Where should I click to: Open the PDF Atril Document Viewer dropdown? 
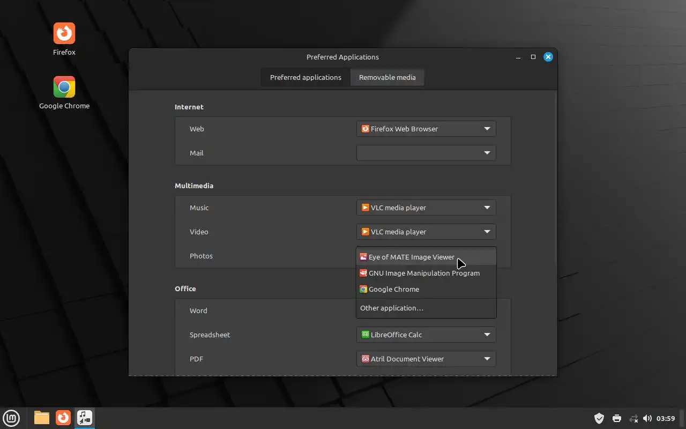[426, 359]
